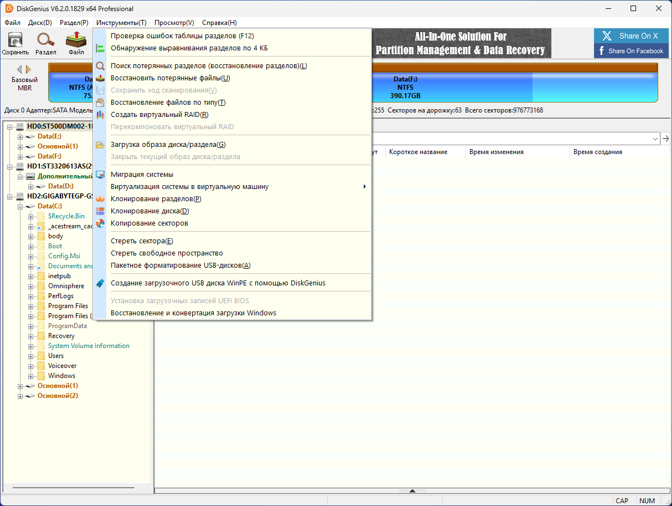672x506 pixels.
Task: Click the navigate arrow right of path box
Action: pos(666,139)
